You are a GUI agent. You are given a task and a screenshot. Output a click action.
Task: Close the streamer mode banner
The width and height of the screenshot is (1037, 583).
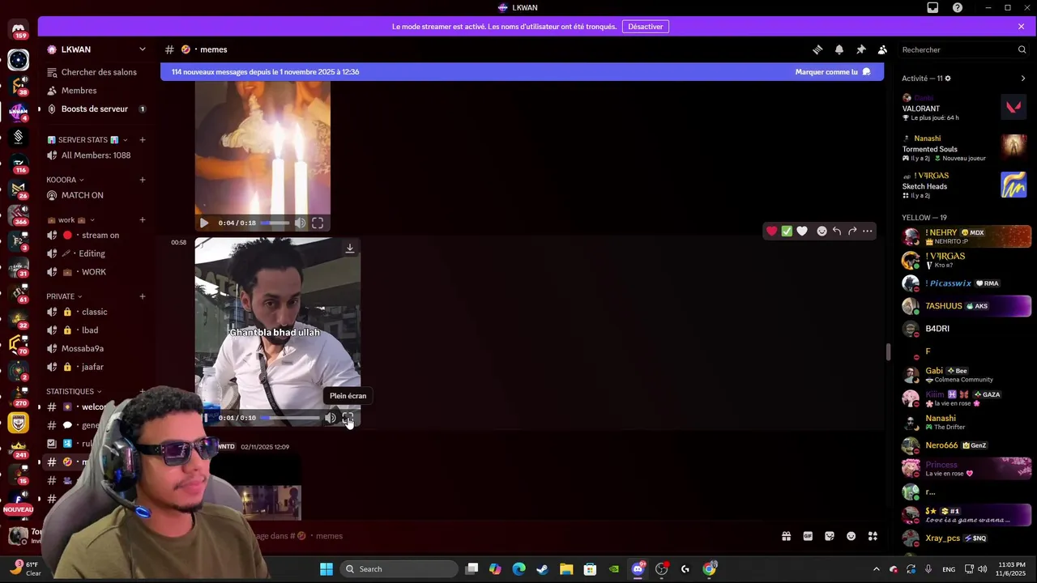coord(1021,27)
